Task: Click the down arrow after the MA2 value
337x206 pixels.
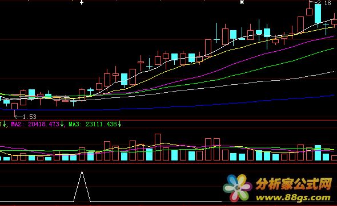Action: click(x=62, y=124)
